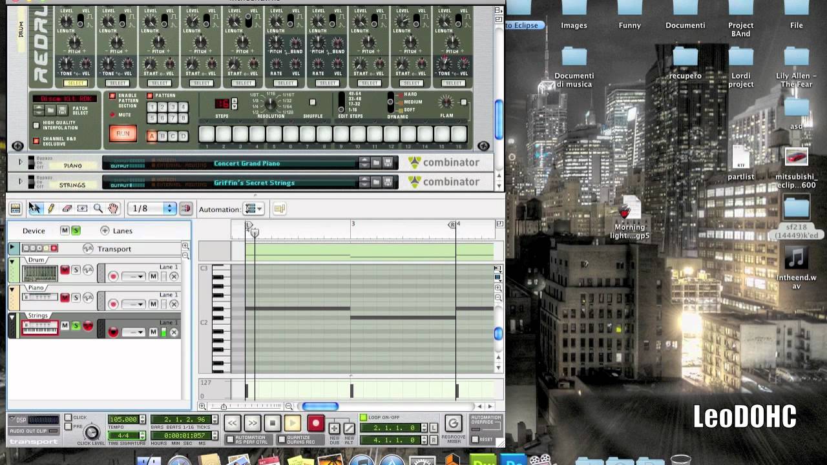This screenshot has height=465, width=827.
Task: Enable the metronome Click checkbox
Action: click(x=68, y=418)
